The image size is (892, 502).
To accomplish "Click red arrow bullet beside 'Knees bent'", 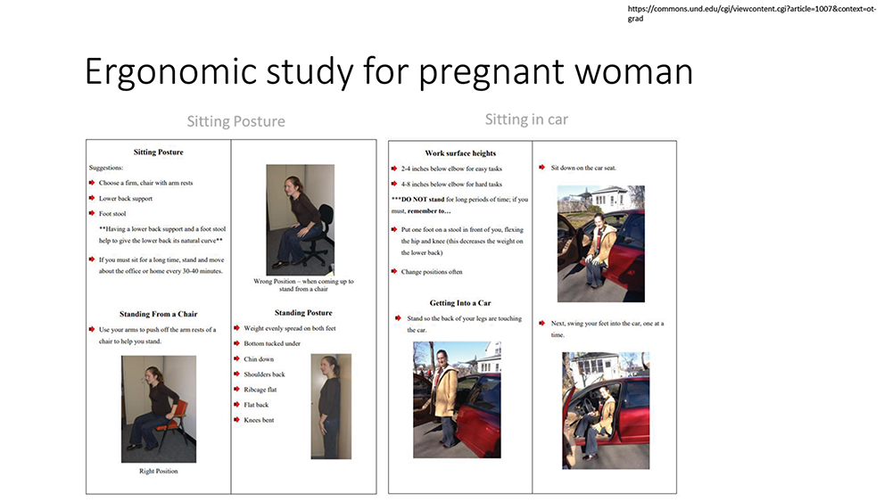I will (x=236, y=420).
